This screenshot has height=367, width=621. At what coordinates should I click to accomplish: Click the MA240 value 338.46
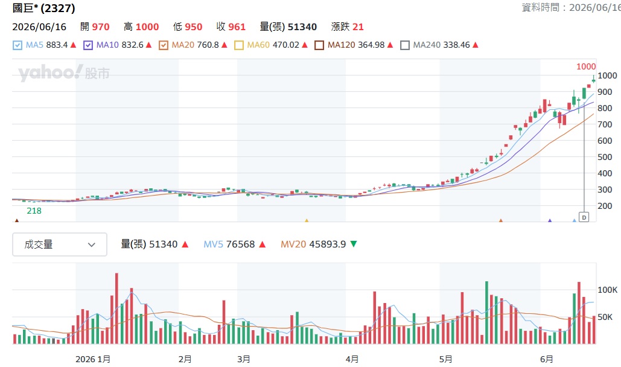pos(456,45)
